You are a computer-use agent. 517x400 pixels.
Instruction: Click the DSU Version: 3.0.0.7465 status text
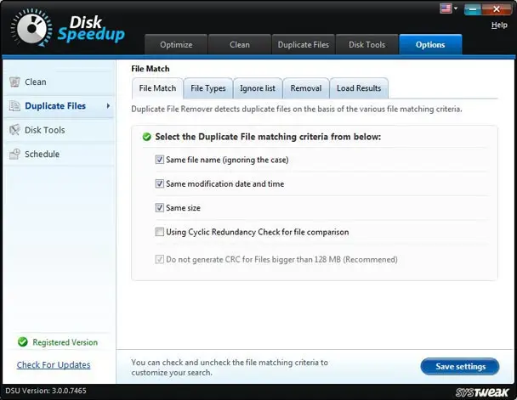pyautogui.click(x=46, y=391)
